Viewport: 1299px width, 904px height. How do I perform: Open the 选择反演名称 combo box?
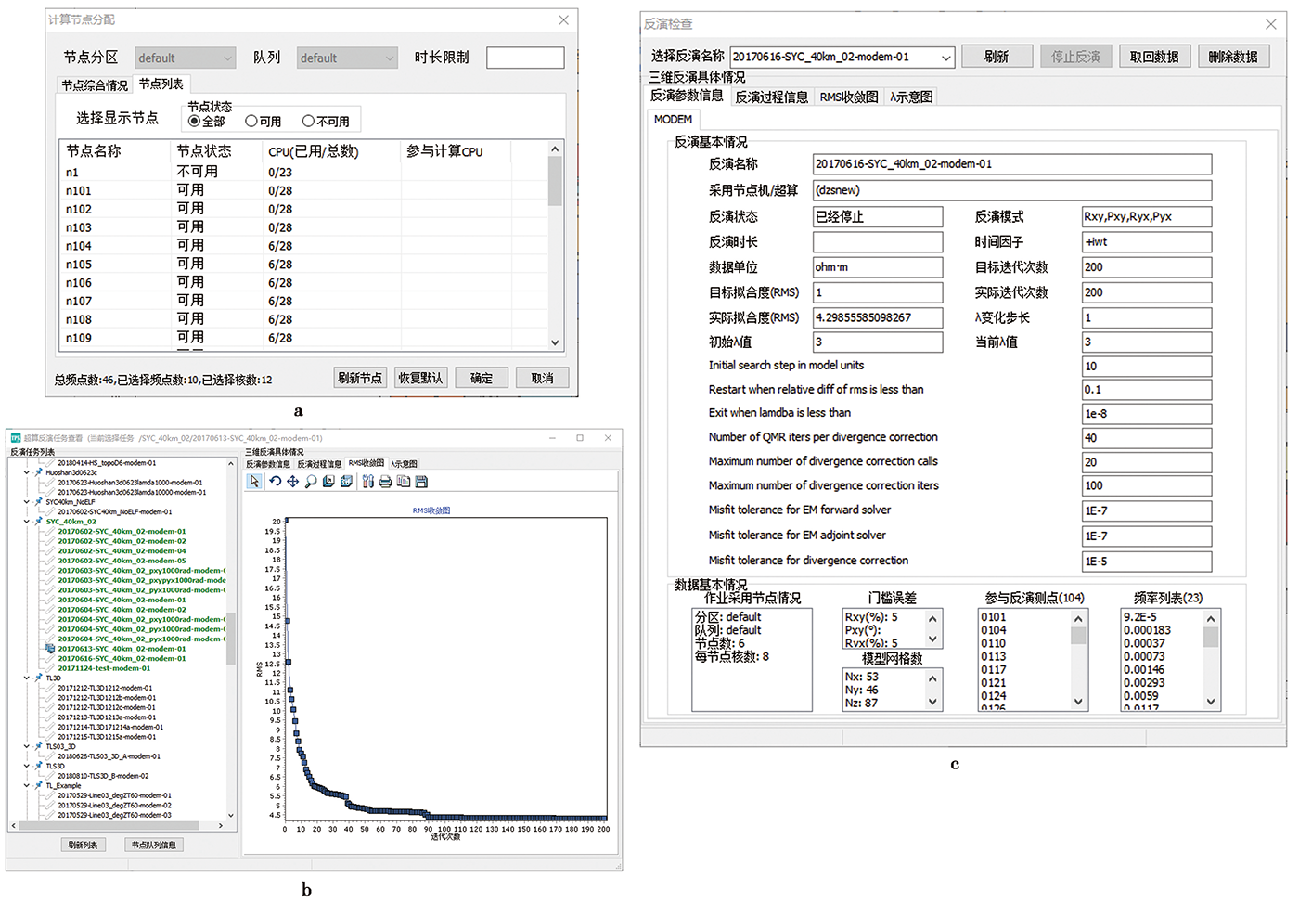coord(842,57)
